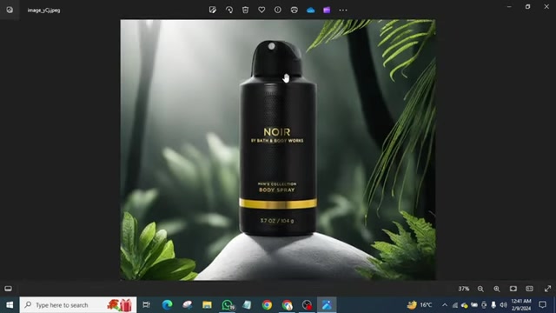This screenshot has width=556, height=313.
Task: Open the Edit image tool
Action: (213, 10)
